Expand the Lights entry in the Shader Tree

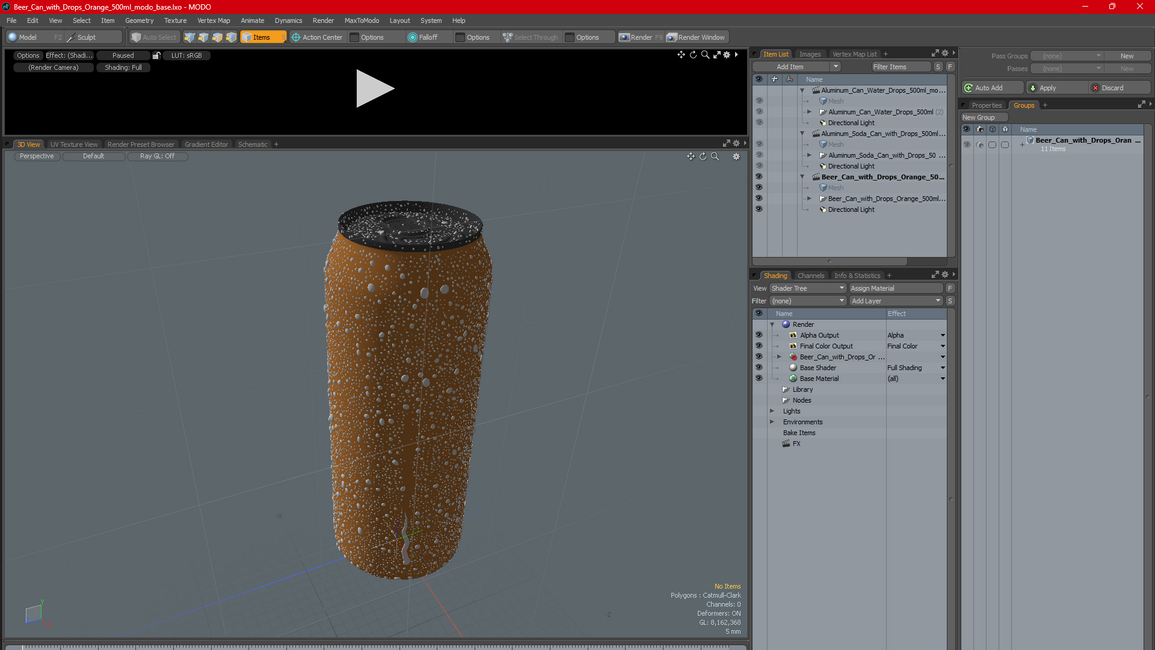click(772, 411)
